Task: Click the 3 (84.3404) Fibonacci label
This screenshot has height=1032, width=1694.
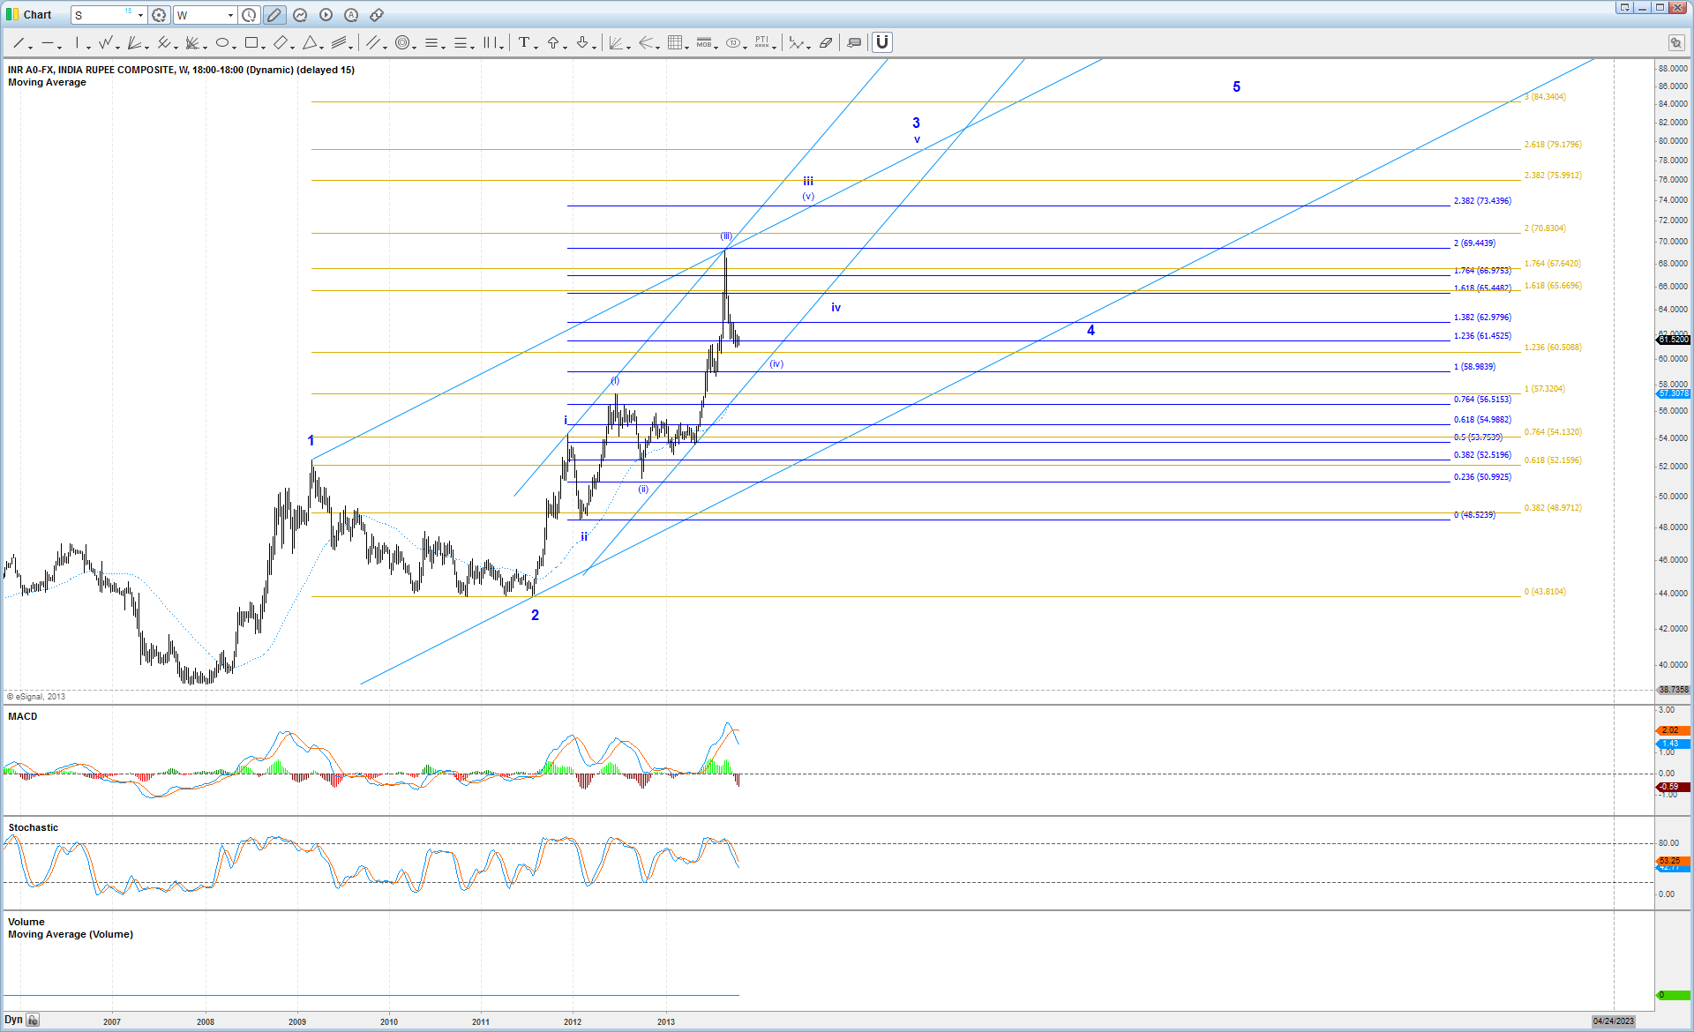Action: pos(1545,97)
